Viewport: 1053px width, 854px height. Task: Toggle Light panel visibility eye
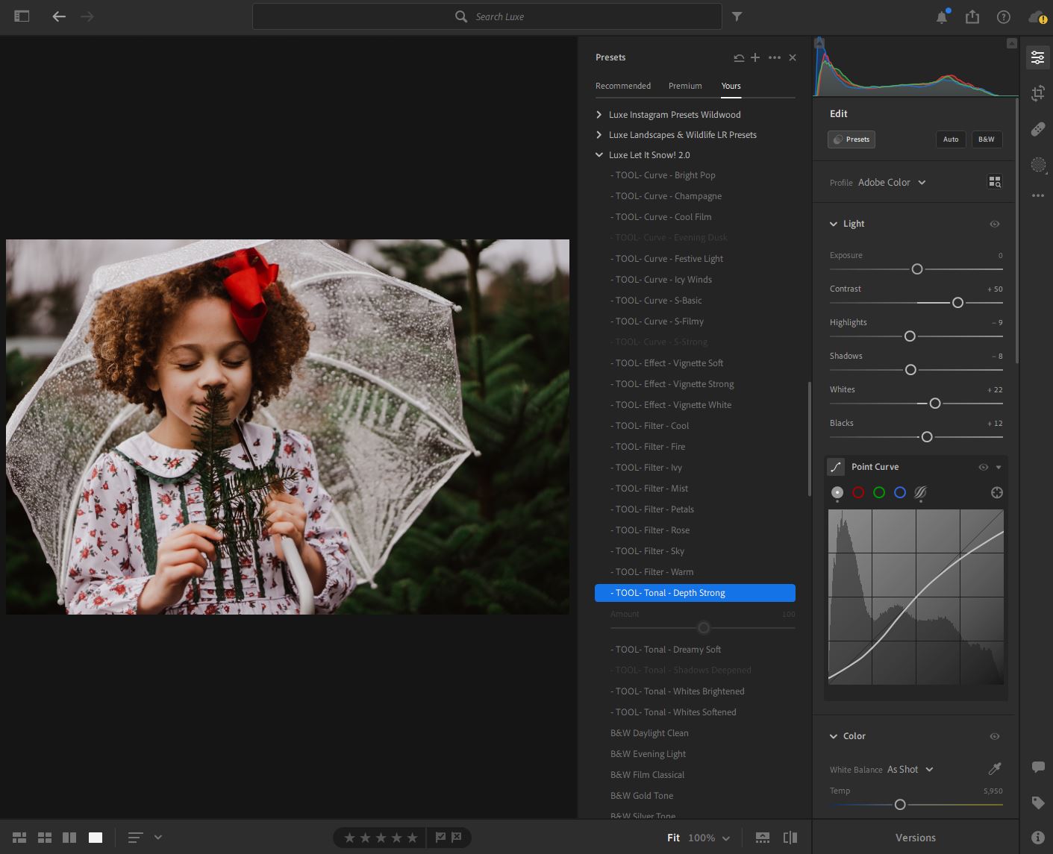pyautogui.click(x=994, y=224)
